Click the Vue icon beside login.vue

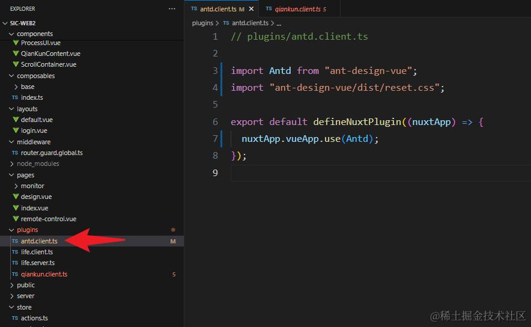16,130
